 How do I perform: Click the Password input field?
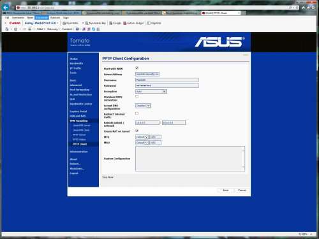tap(167, 85)
